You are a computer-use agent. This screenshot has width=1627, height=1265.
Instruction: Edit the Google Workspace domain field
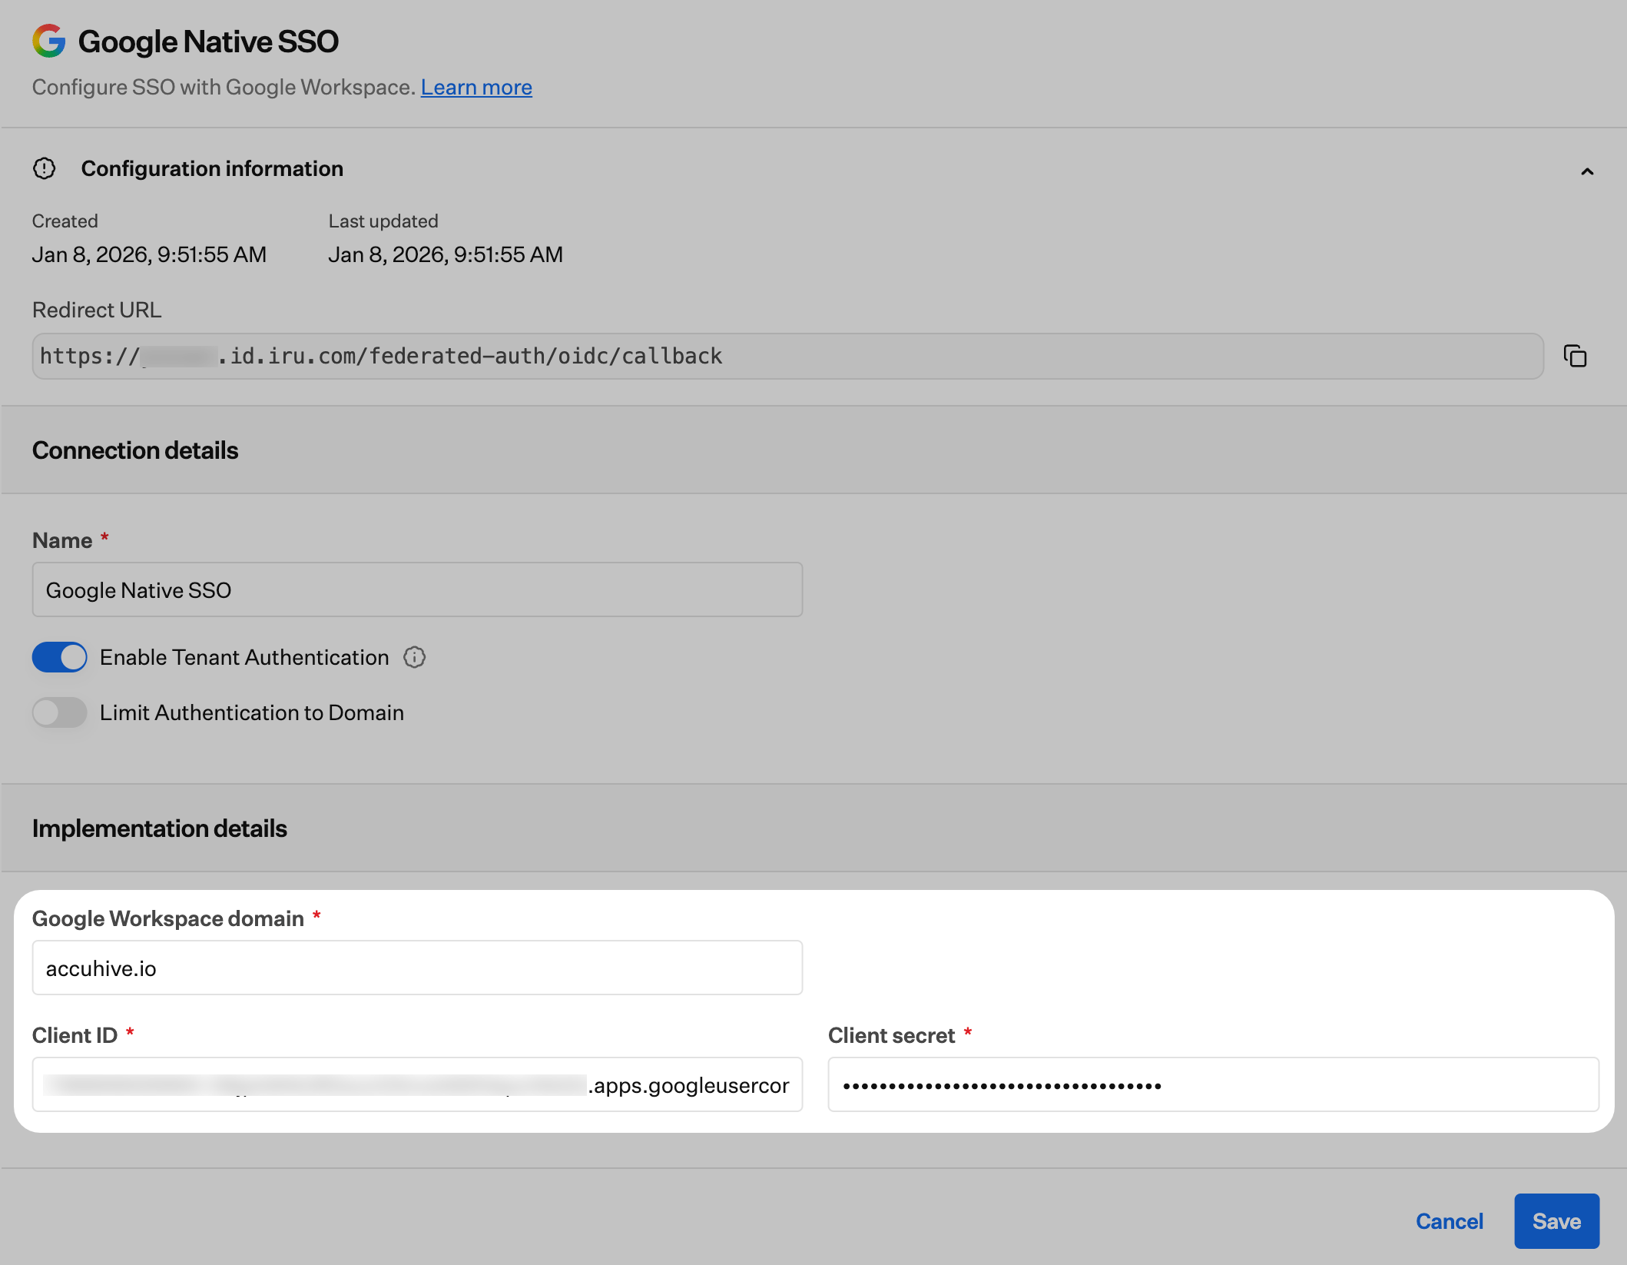[417, 968]
